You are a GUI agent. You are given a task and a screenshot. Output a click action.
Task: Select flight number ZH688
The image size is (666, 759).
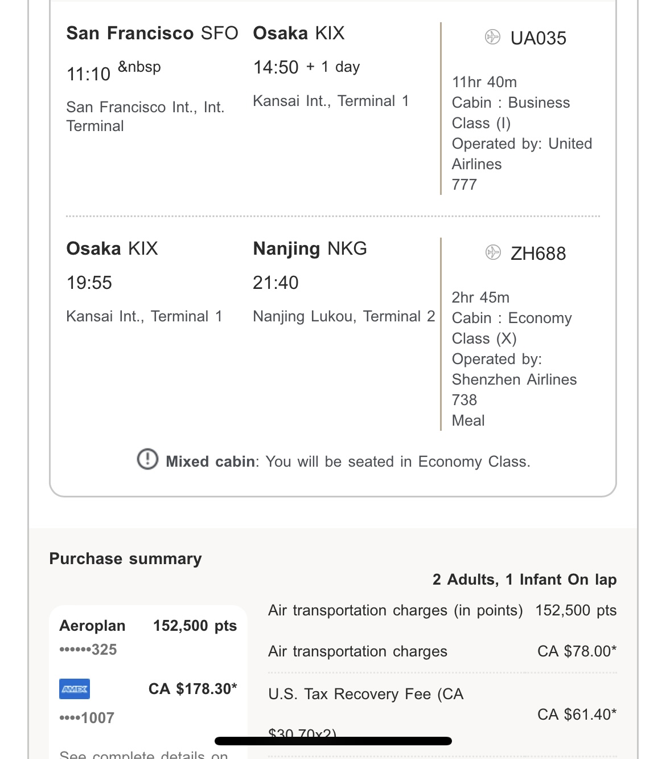(538, 254)
